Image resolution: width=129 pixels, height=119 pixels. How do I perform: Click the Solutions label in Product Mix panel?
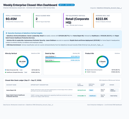coord(117,53)
